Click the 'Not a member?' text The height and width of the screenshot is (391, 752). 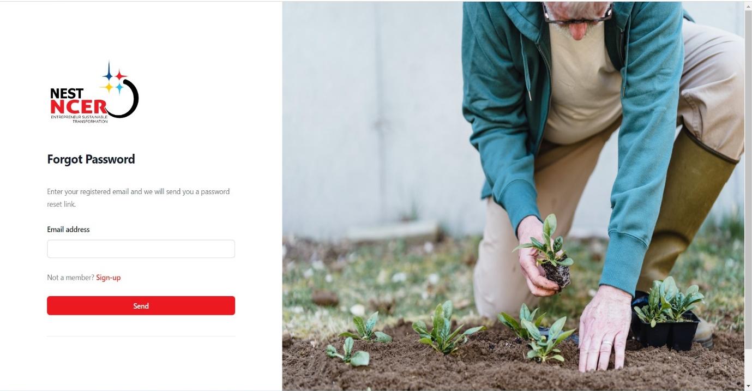point(71,278)
